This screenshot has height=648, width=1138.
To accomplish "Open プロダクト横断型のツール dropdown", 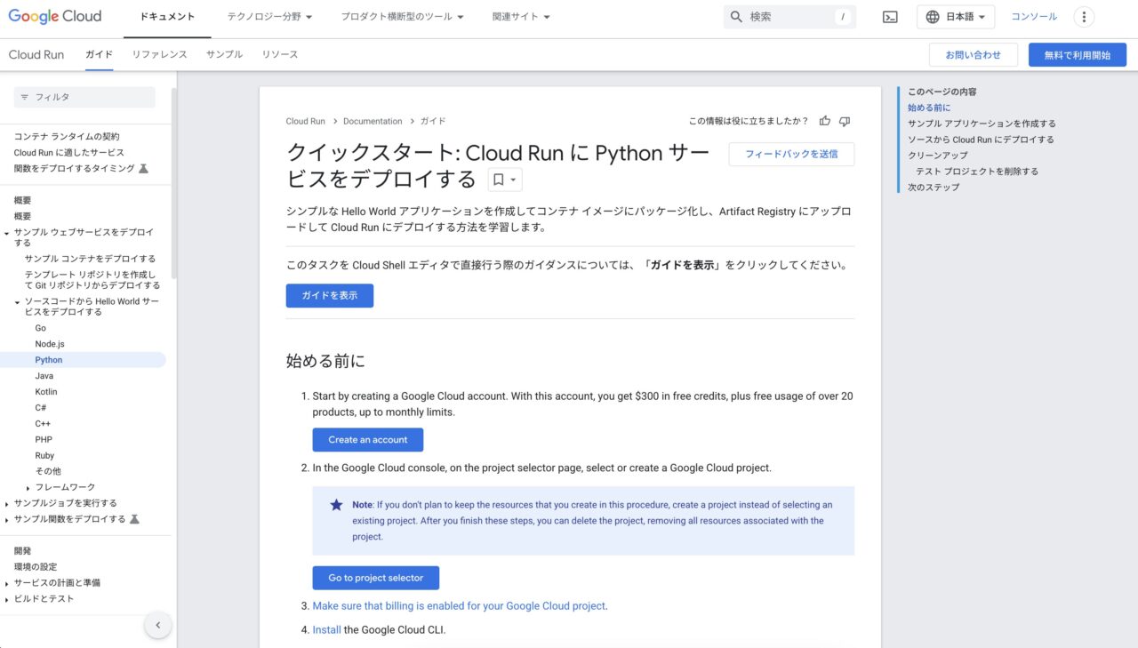I will point(403,17).
